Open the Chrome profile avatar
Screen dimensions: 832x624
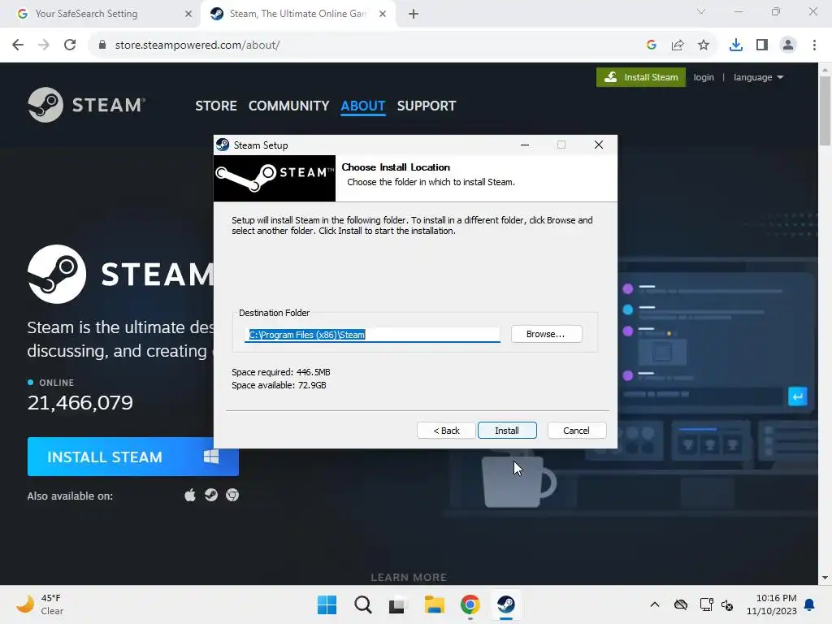coord(788,45)
